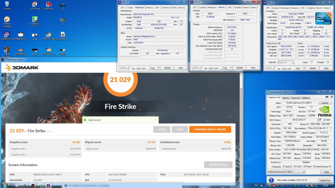
Task: Click the GPU-Z screenshot camera icon
Action: [x=327, y=97]
